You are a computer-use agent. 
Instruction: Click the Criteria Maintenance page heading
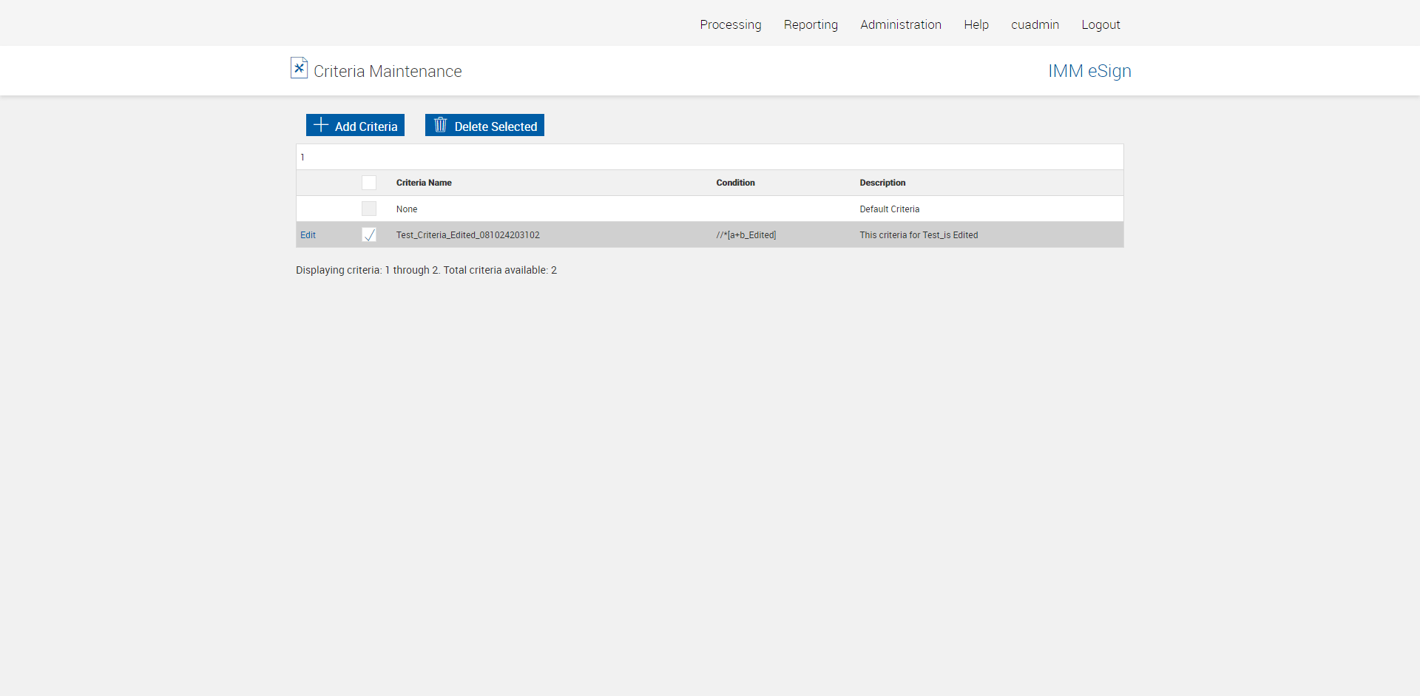pyautogui.click(x=388, y=71)
